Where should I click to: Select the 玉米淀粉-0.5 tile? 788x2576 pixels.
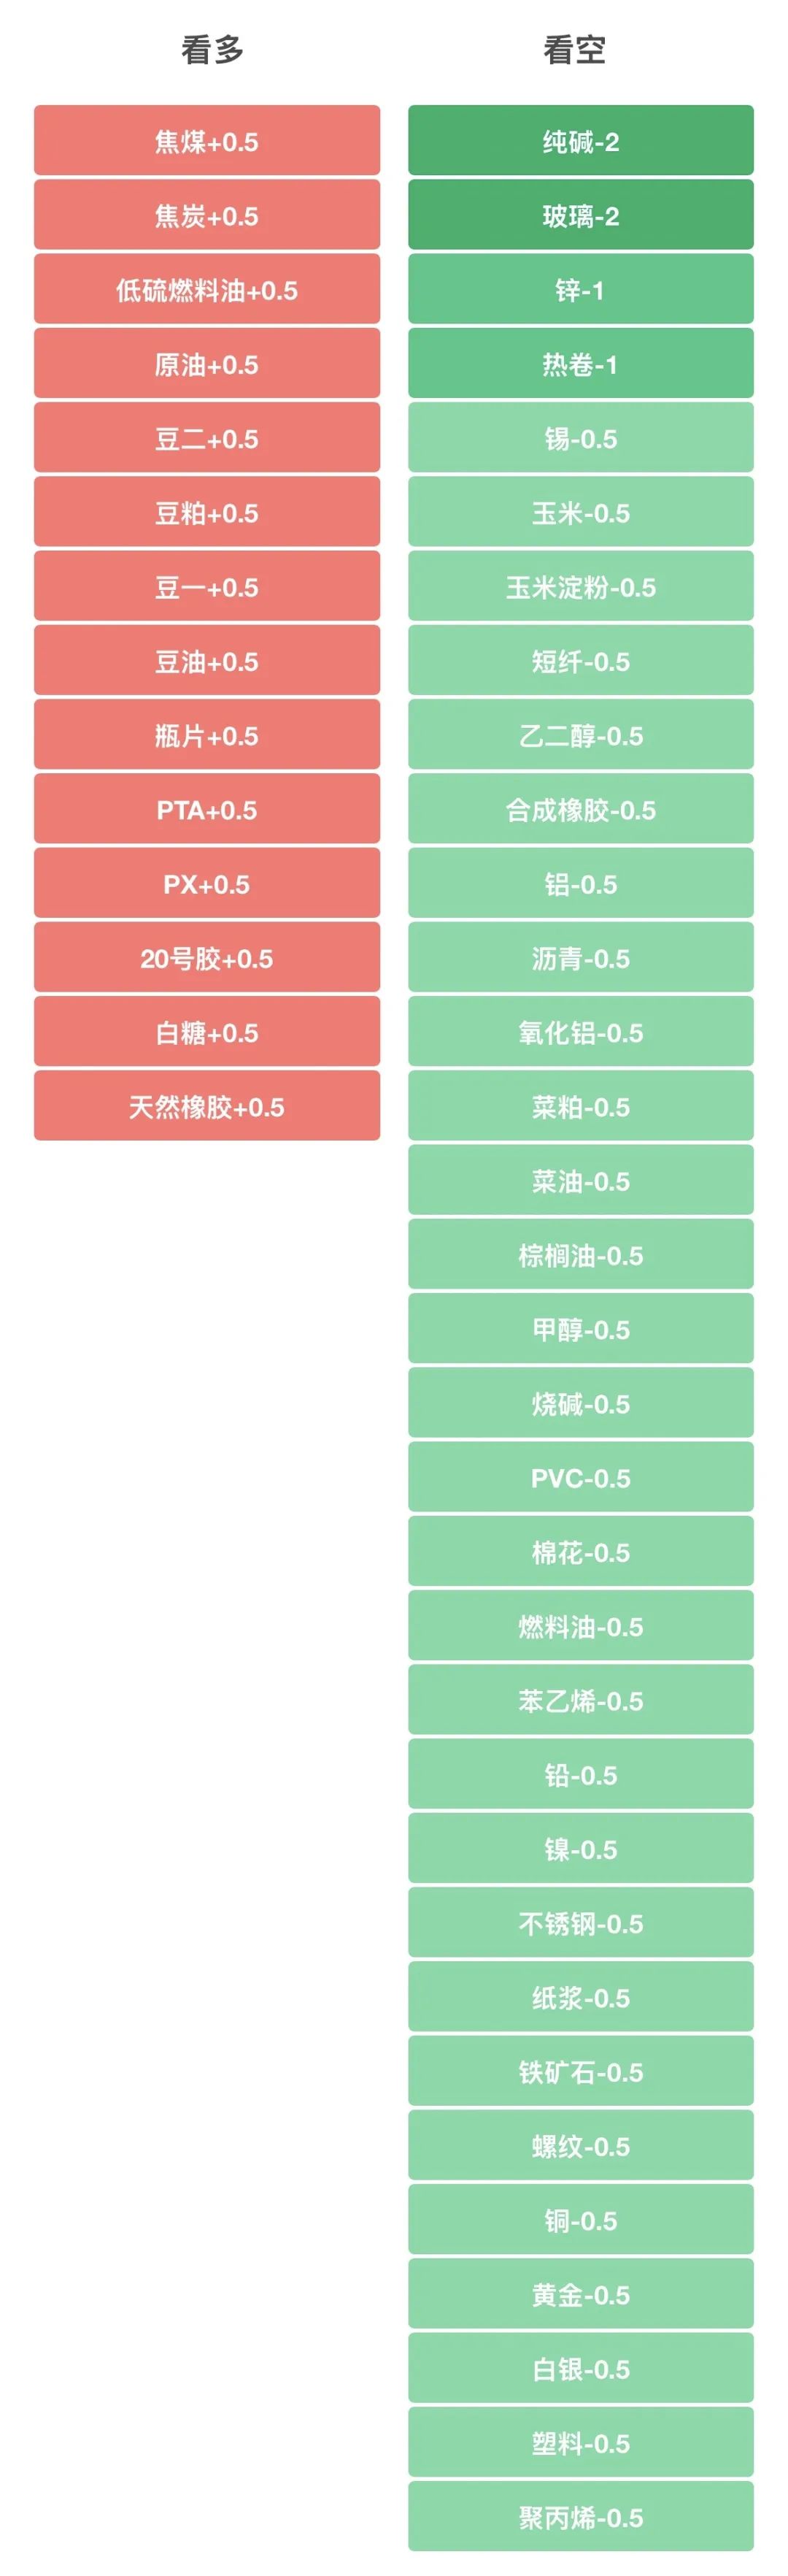[580, 587]
